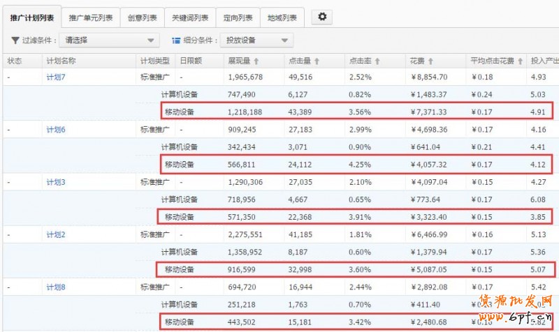Viewport: 559px width, 332px height.
Task: Click the 计划名称 column header
Action: click(x=61, y=61)
